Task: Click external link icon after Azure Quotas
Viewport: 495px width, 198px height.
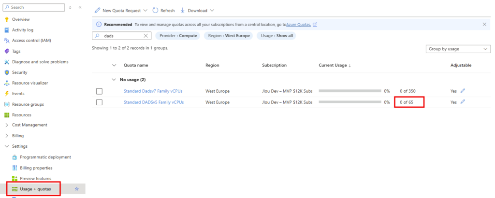Action: (315, 24)
